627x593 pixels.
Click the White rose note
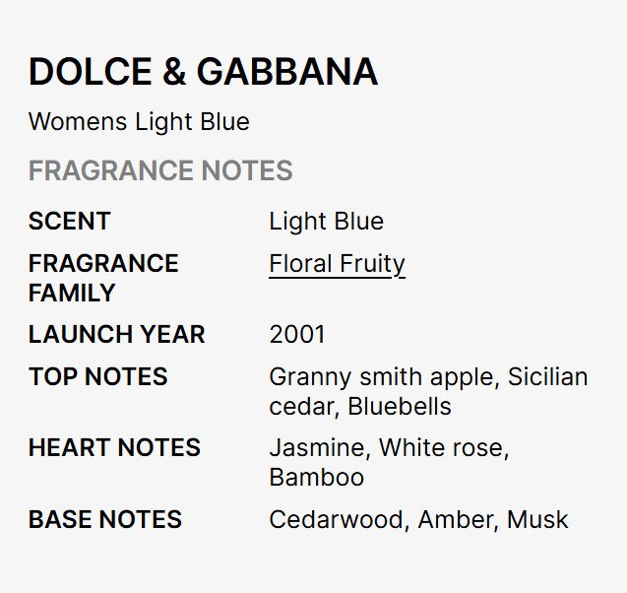[442, 448]
